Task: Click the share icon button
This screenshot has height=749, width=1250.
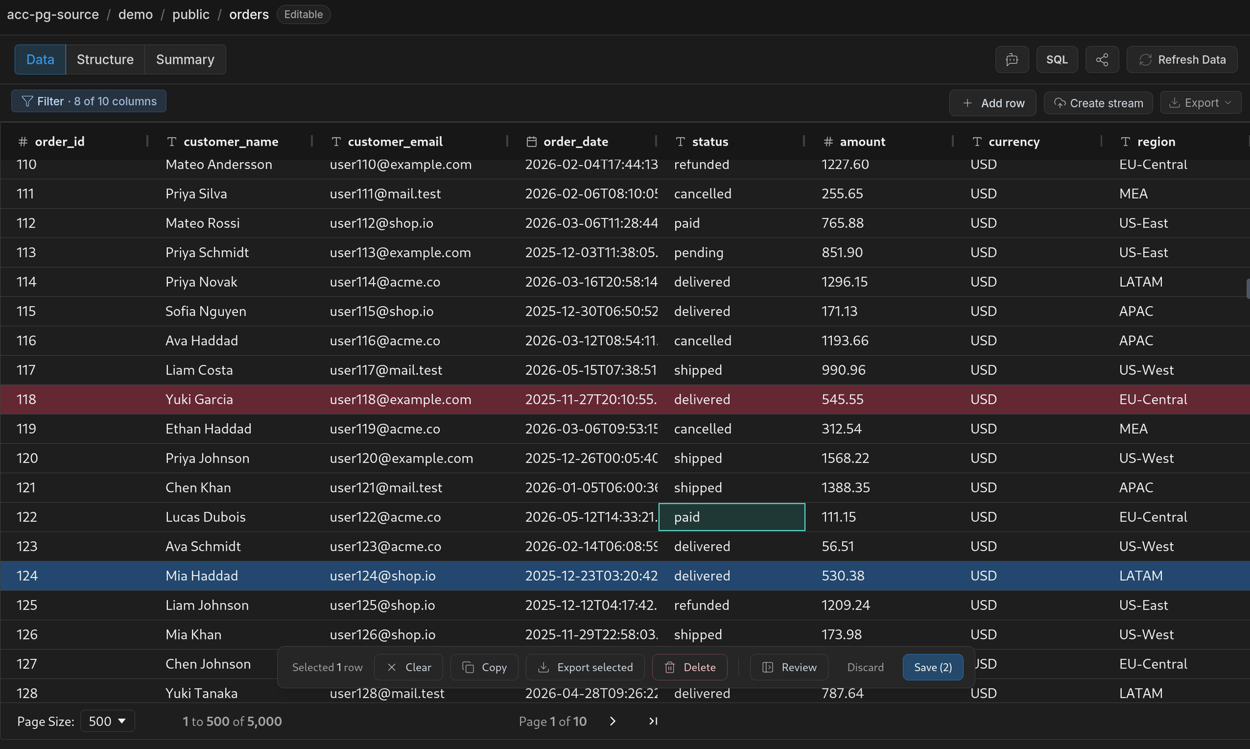Action: click(1102, 59)
